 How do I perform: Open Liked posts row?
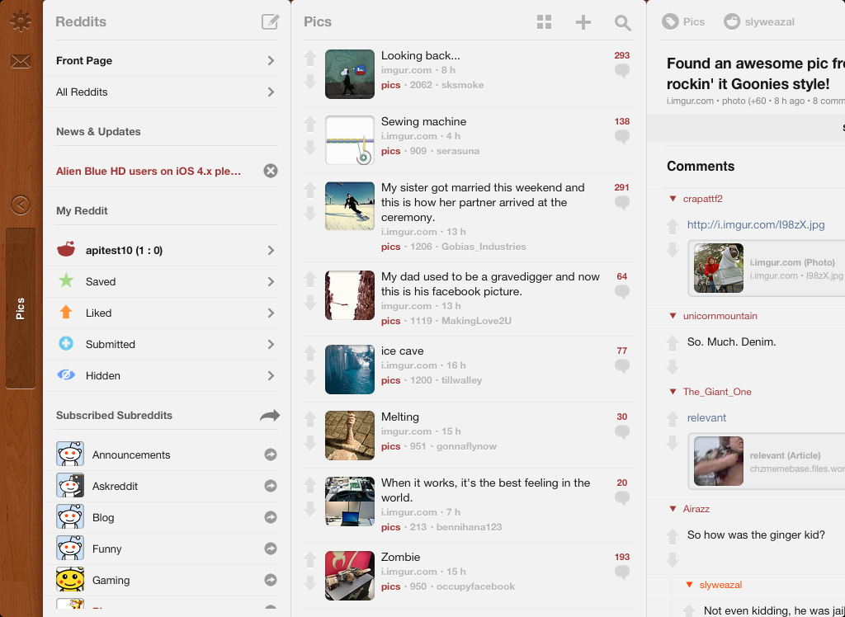[x=167, y=313]
